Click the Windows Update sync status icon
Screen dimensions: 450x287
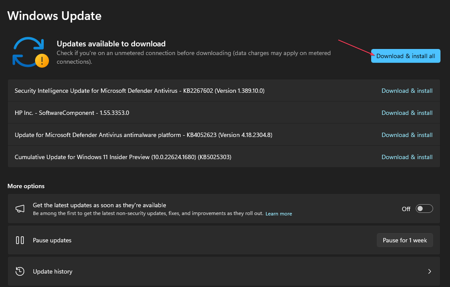(x=30, y=52)
